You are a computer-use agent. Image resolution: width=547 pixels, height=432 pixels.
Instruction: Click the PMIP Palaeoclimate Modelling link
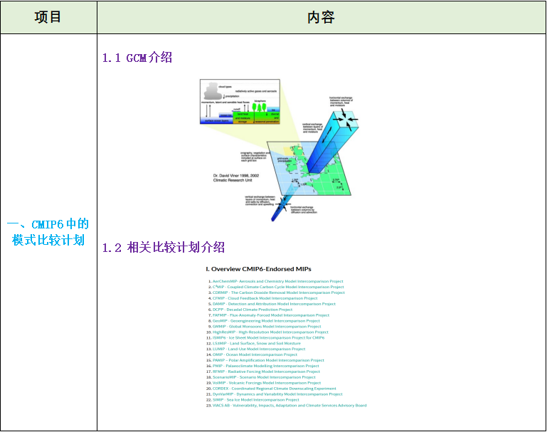pyautogui.click(x=266, y=366)
